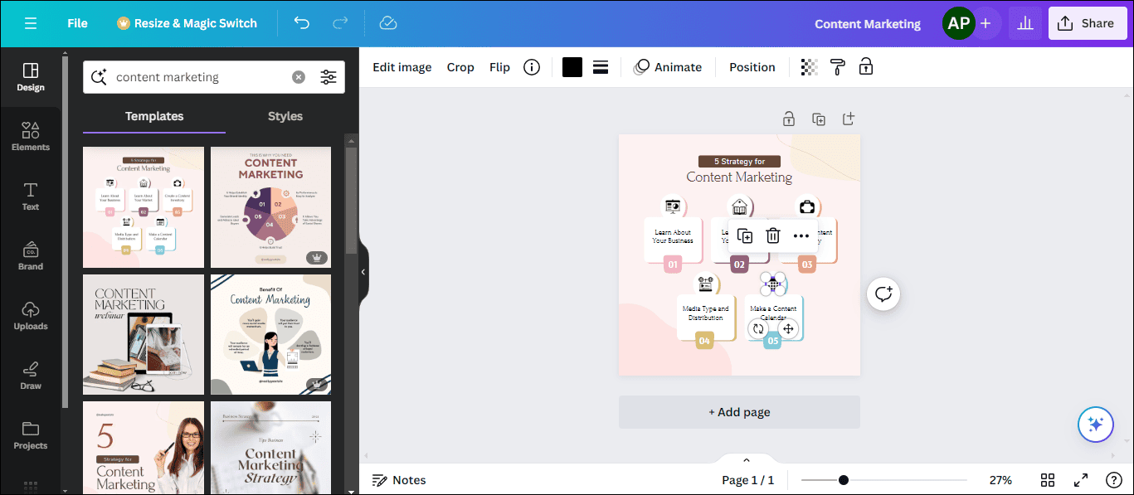Viewport: 1134px width, 495px height.
Task: Open the image info icon
Action: [532, 67]
